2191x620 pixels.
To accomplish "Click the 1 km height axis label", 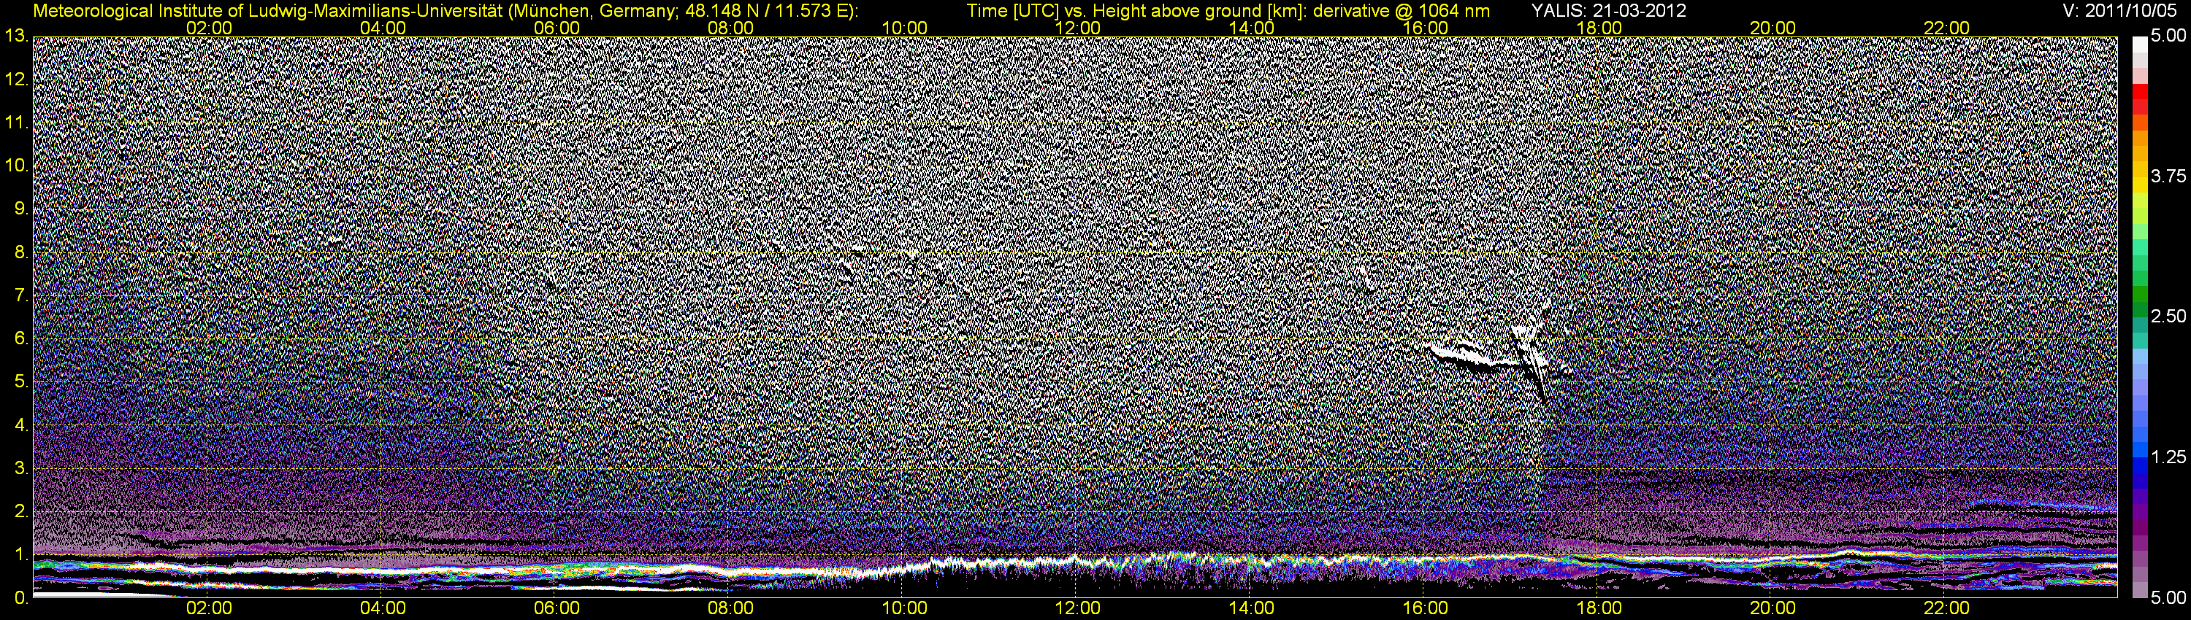I will click(x=20, y=556).
